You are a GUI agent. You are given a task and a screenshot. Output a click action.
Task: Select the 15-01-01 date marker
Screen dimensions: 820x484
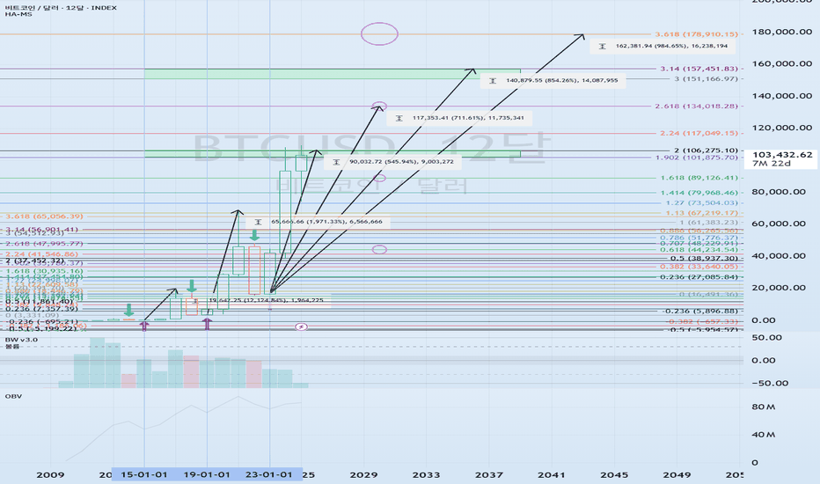tap(144, 474)
